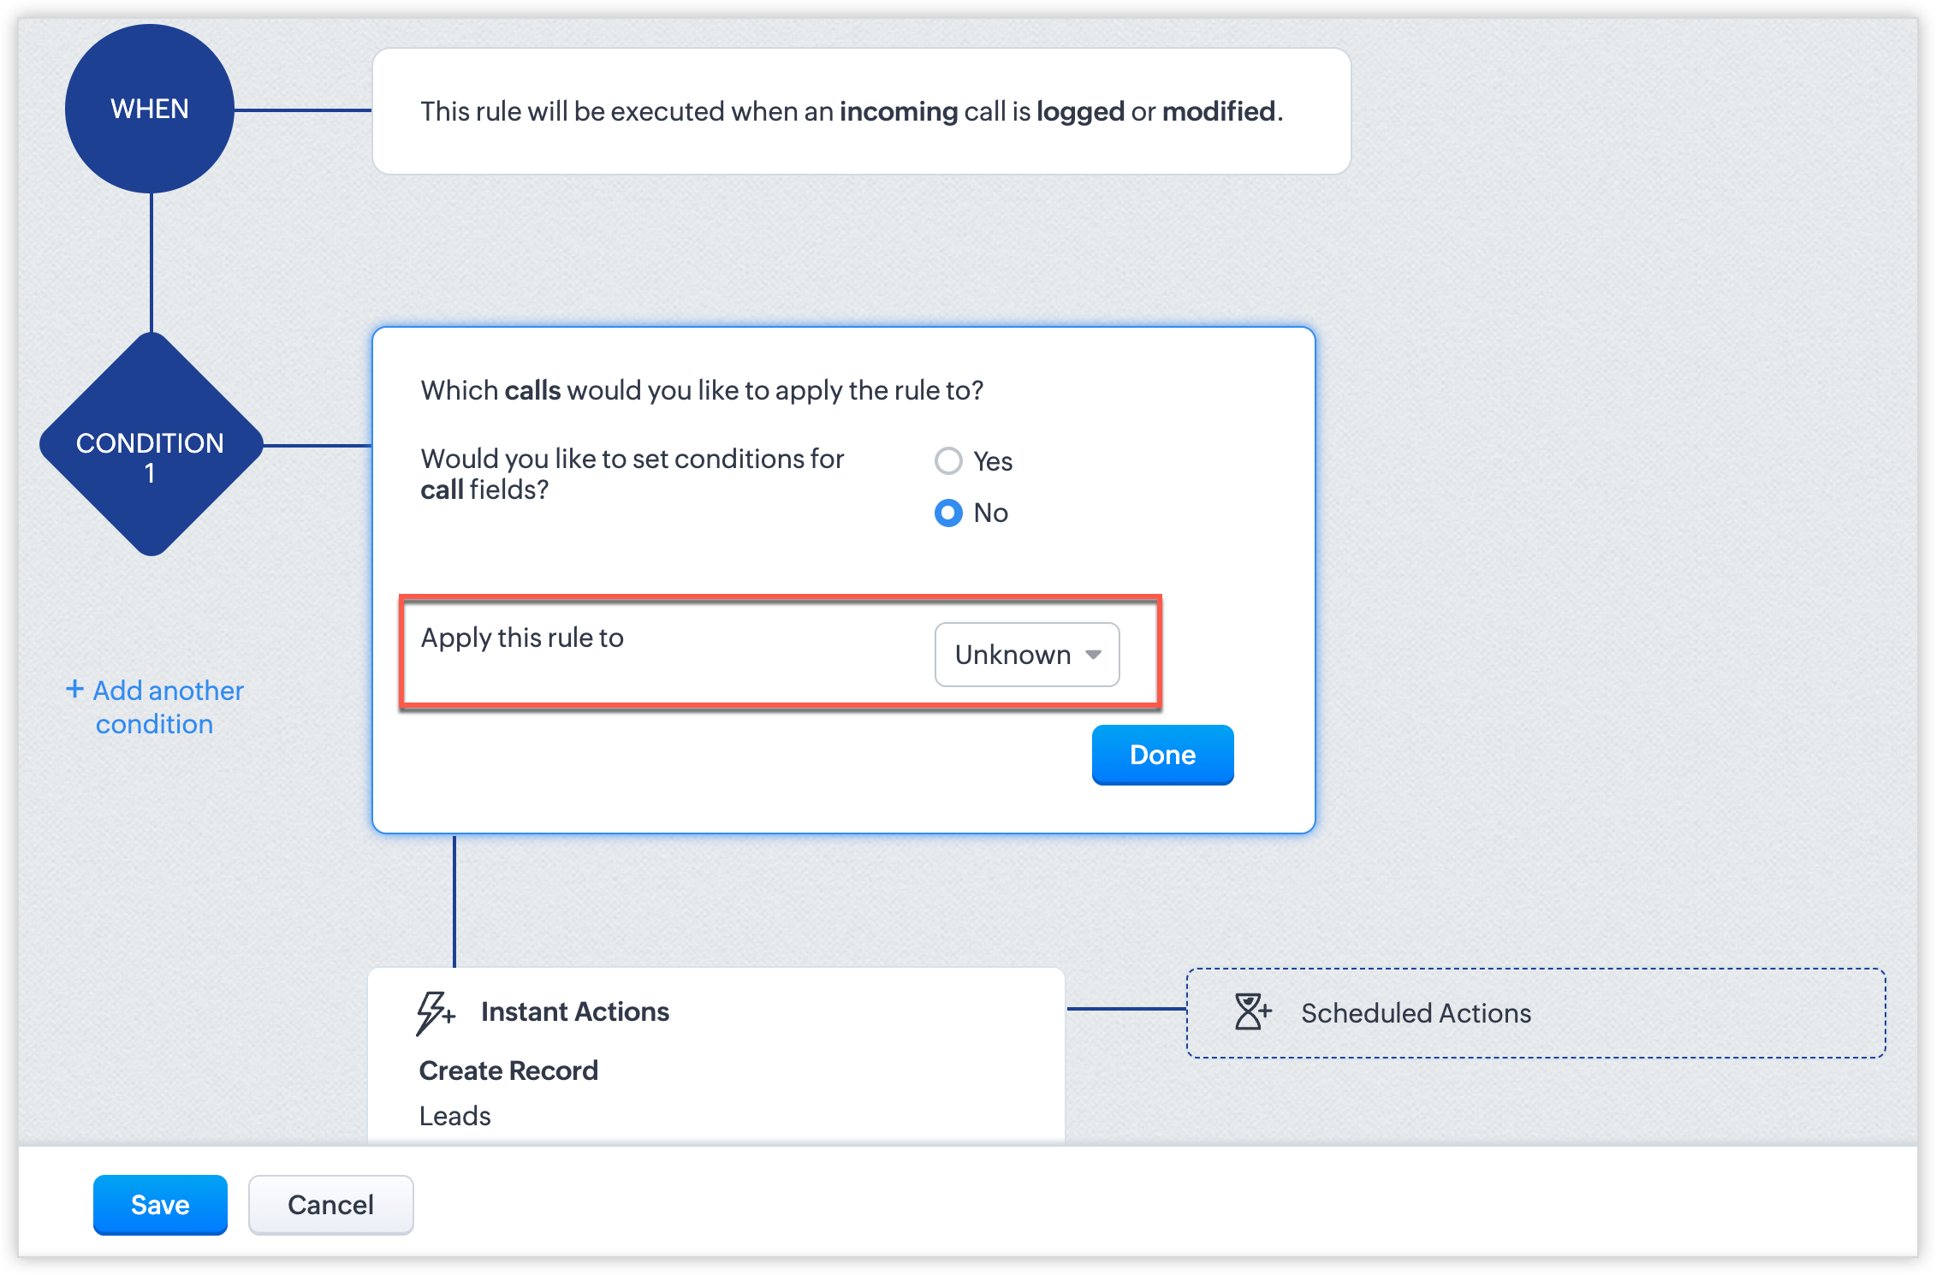Select the No radio button
1936x1275 pixels.
click(x=948, y=513)
